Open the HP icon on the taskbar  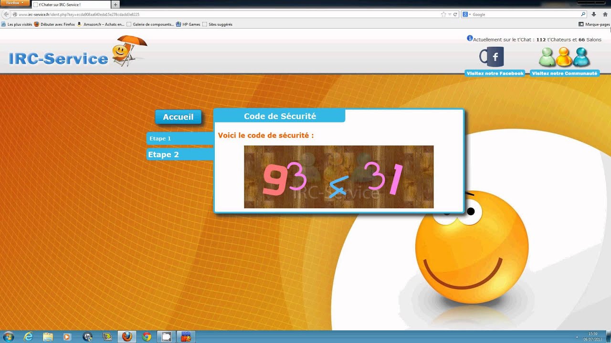tap(87, 336)
